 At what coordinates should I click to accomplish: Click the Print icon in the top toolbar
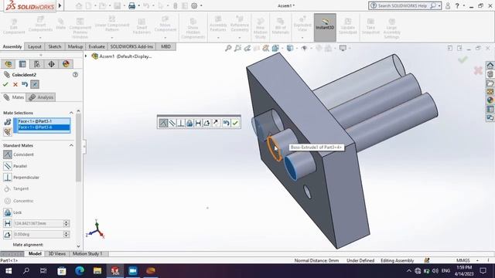[131, 5]
